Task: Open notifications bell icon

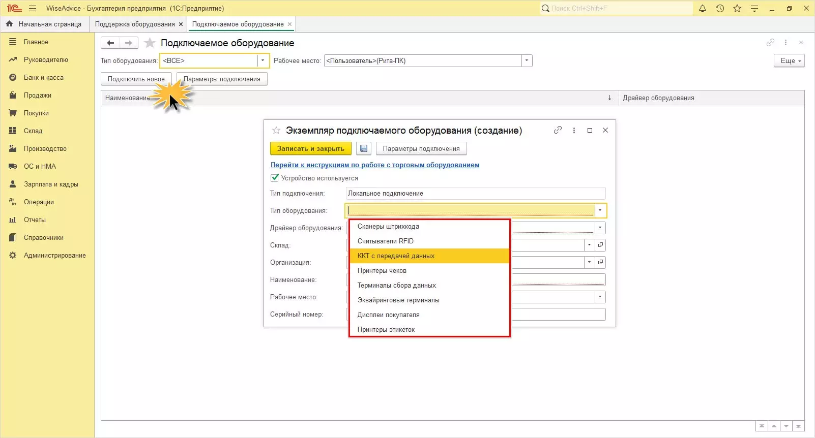Action: click(703, 8)
